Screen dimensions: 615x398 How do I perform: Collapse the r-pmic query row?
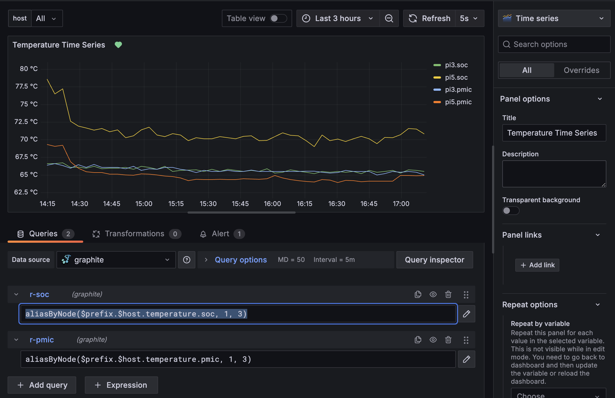[16, 340]
